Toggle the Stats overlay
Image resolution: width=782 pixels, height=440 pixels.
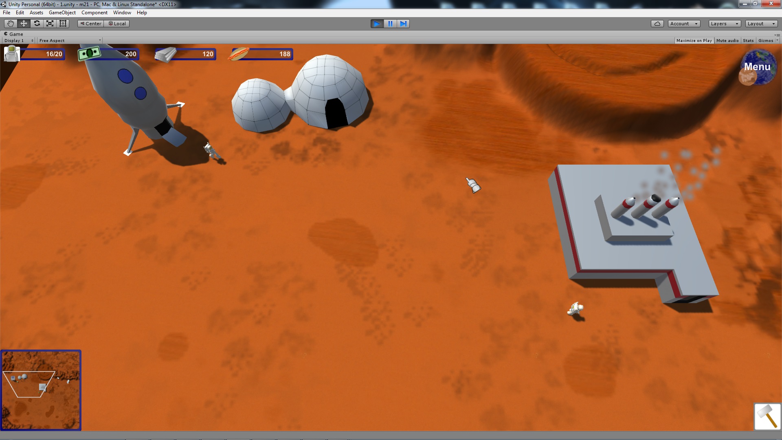pyautogui.click(x=748, y=40)
